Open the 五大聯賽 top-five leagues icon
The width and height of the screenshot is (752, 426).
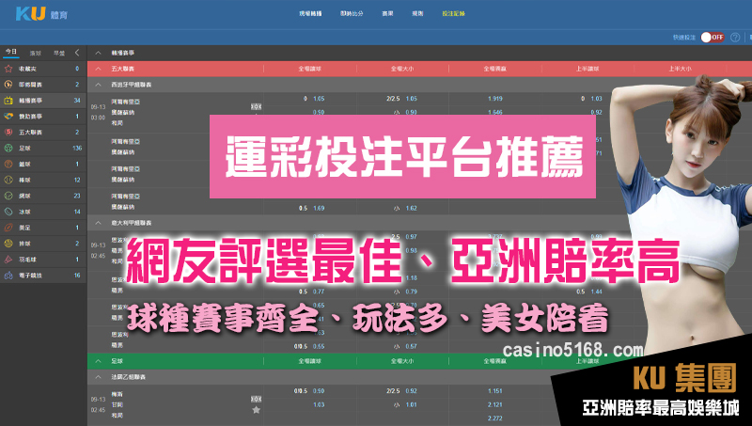coord(8,132)
